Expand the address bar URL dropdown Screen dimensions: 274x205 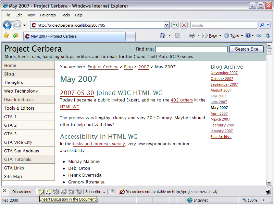(x=166, y=25)
